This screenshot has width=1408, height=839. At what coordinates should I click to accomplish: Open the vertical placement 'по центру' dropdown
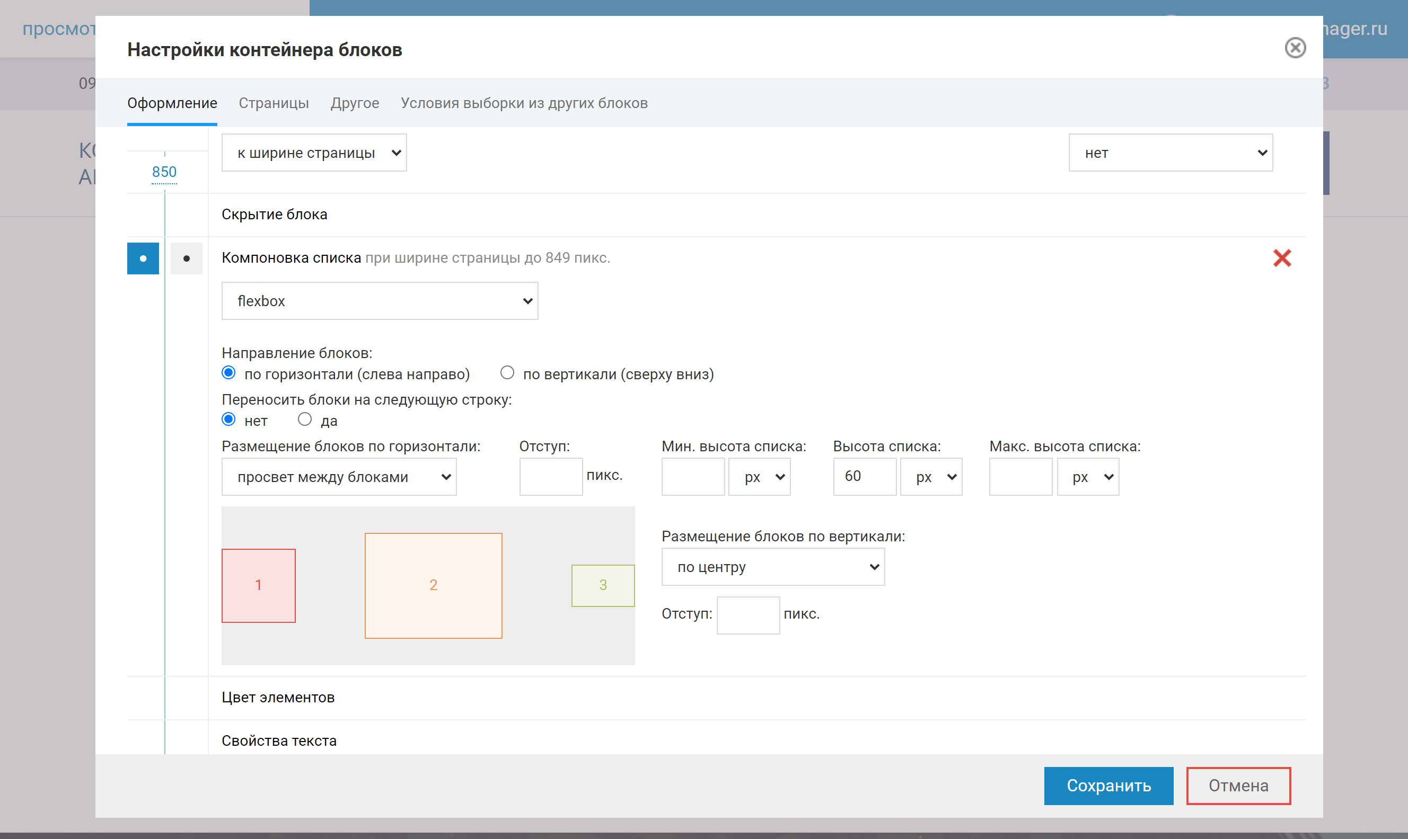tap(772, 567)
